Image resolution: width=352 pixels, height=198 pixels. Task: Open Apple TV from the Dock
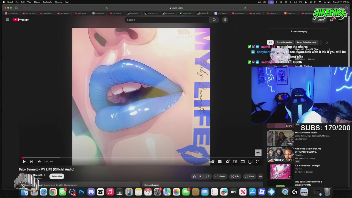pyautogui.click(x=233, y=192)
